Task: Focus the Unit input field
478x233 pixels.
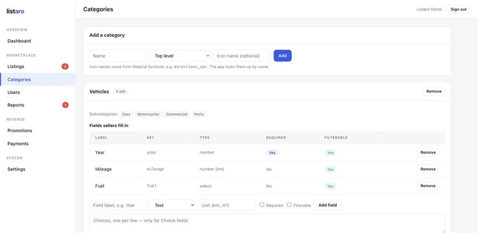Action: (227, 205)
